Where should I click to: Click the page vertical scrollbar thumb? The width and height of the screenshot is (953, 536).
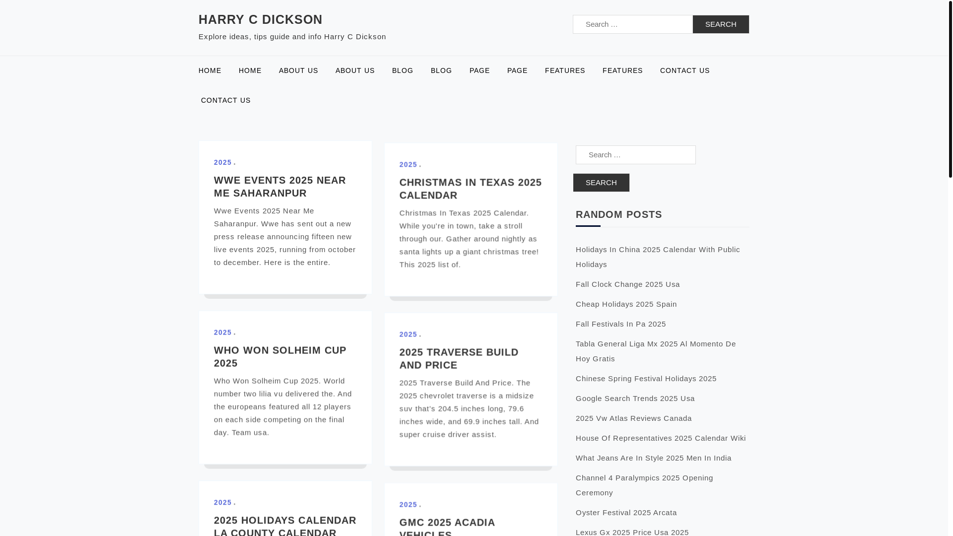click(950, 89)
